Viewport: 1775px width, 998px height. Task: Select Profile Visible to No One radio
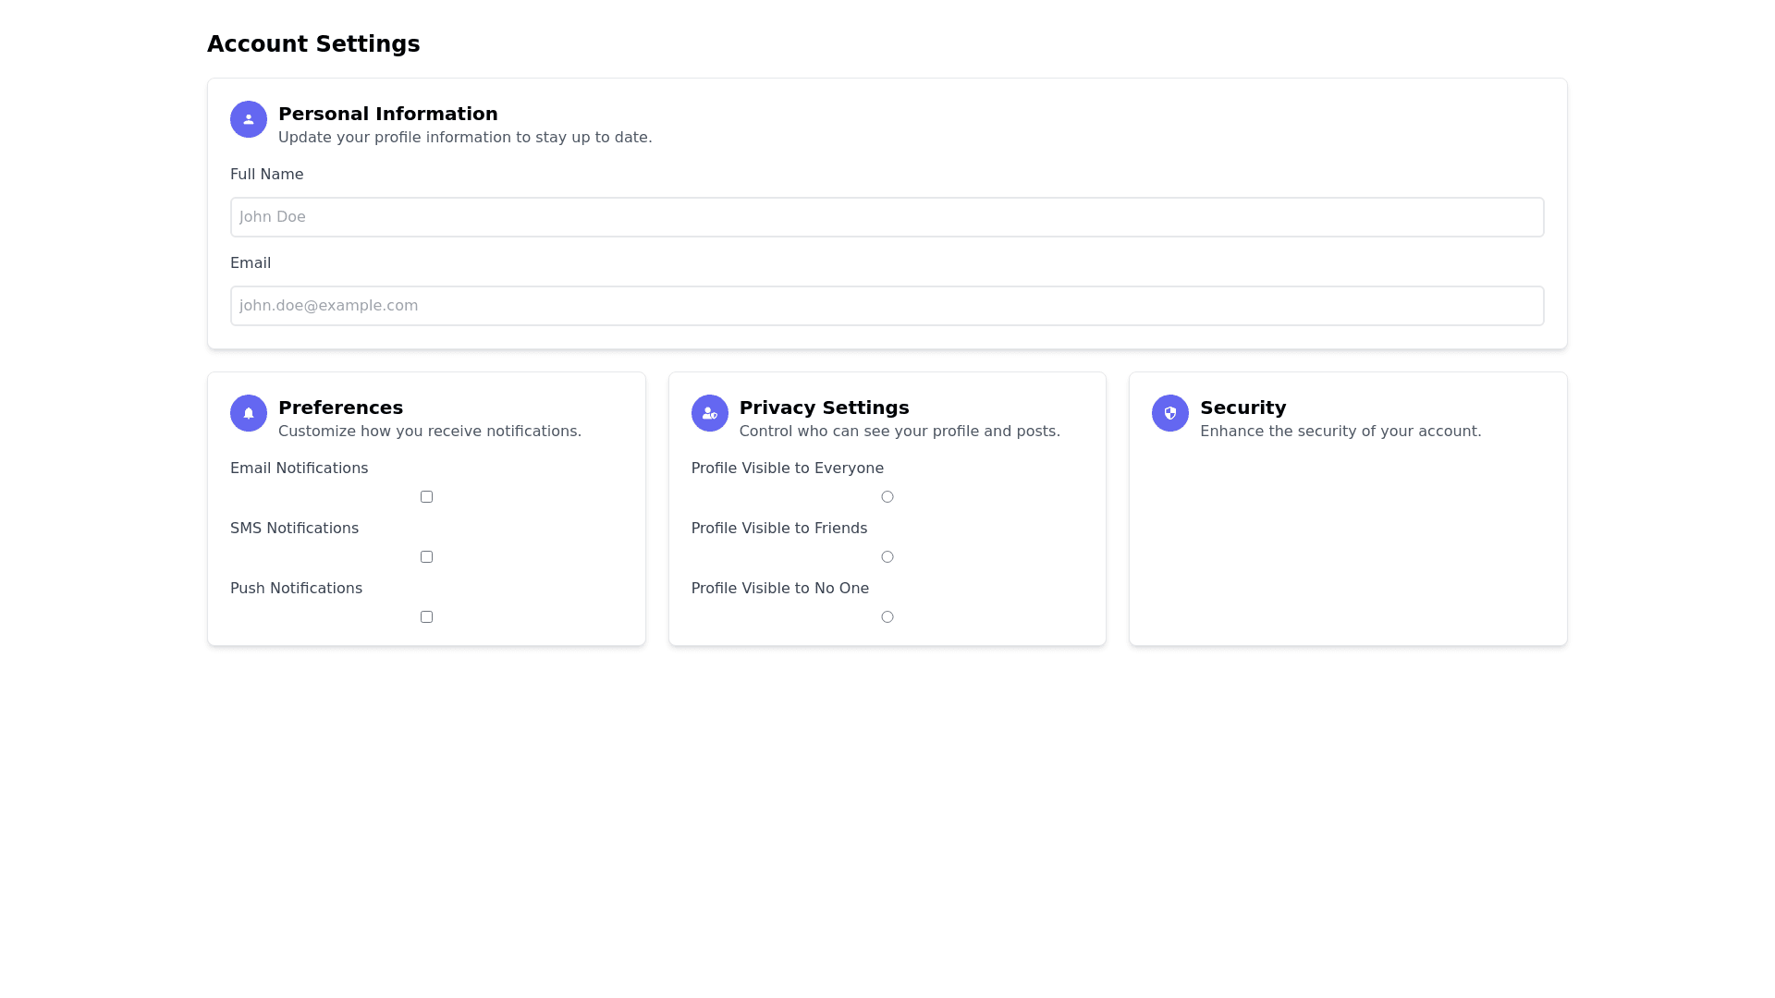(887, 617)
